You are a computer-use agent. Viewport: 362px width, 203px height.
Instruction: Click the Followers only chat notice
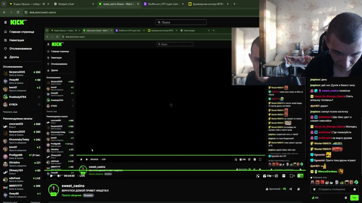[318, 178]
